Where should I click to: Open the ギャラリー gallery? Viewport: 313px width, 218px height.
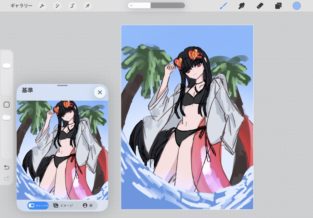click(x=21, y=5)
